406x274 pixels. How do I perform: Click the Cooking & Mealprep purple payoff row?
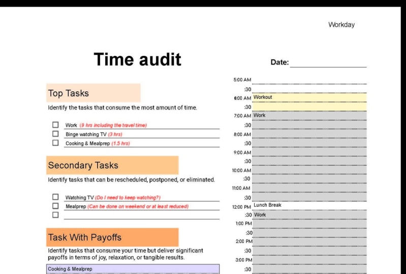tap(133, 269)
